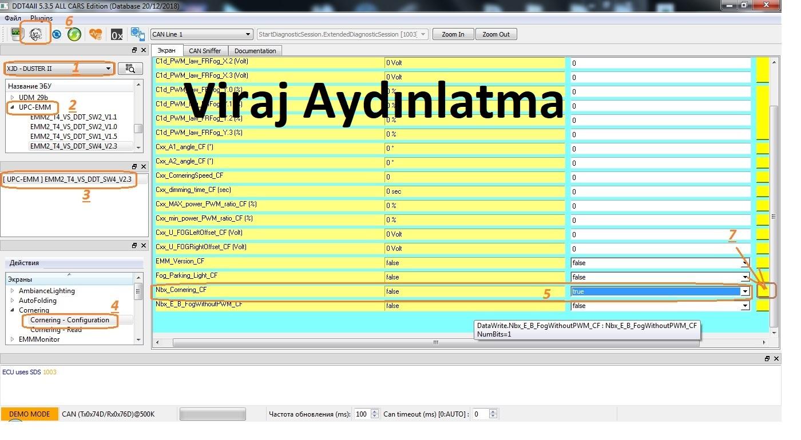801x440 pixels.
Task: Click the Zoom In button
Action: [453, 34]
